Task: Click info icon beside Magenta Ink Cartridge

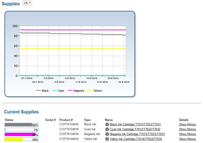Action: pyautogui.click(x=107, y=134)
